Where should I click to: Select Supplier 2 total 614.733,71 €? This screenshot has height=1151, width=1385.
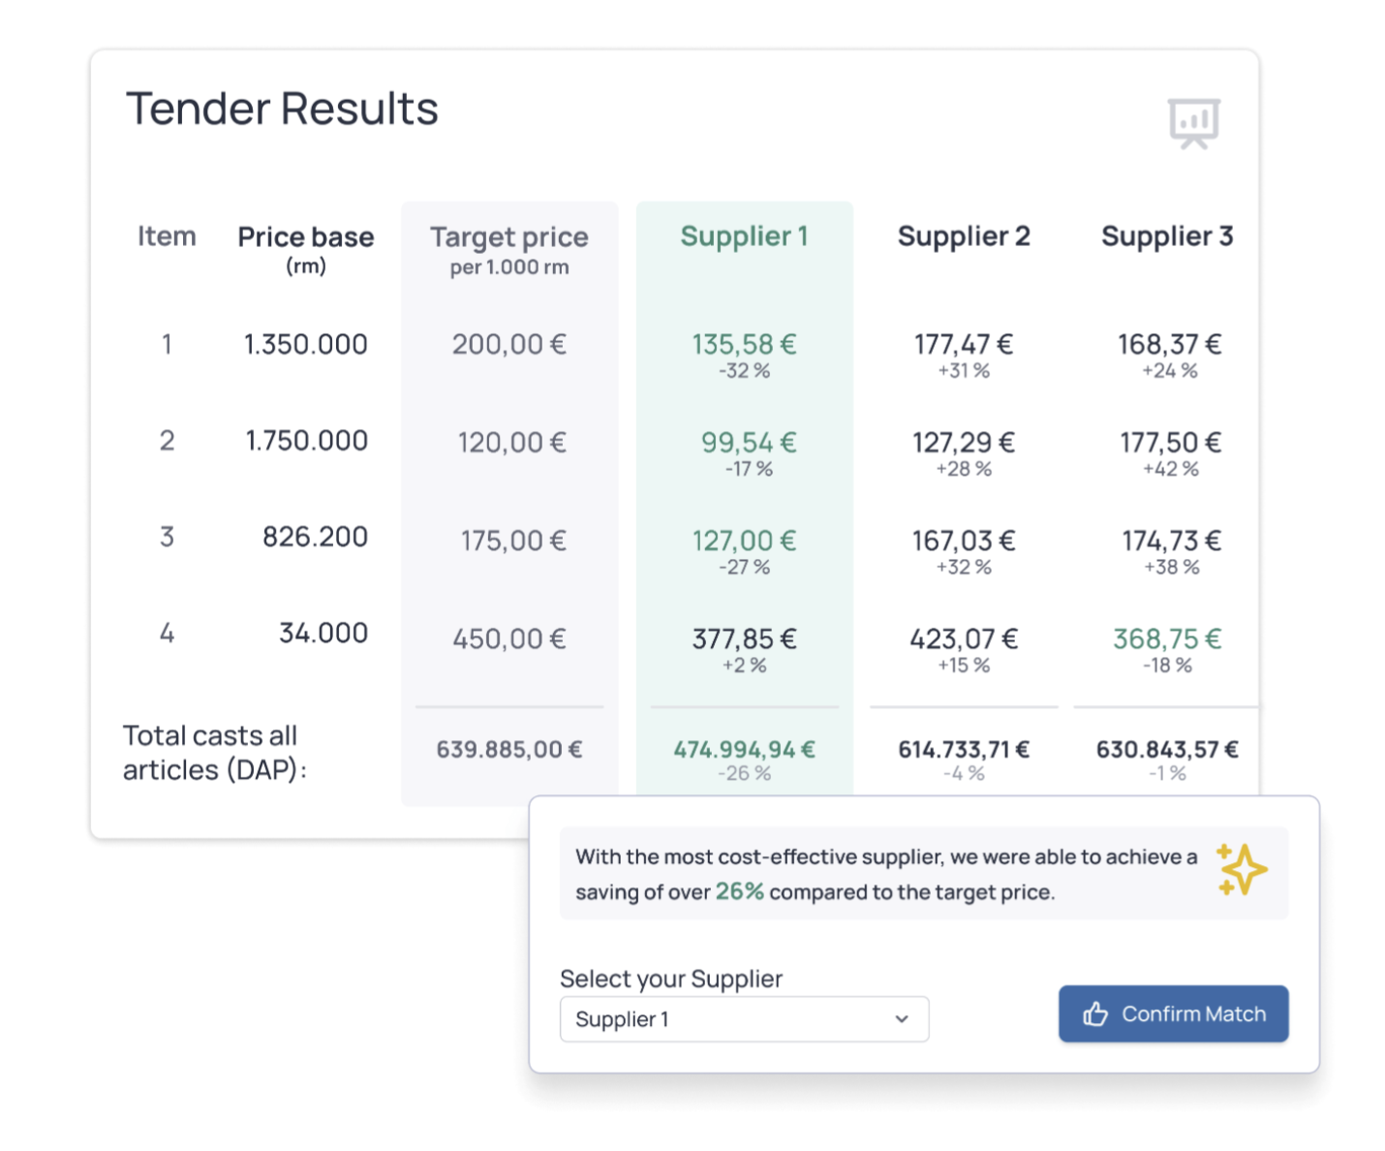point(964,750)
